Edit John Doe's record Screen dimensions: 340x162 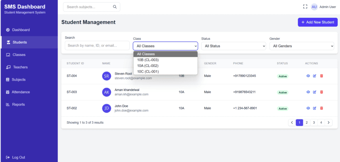(315, 108)
